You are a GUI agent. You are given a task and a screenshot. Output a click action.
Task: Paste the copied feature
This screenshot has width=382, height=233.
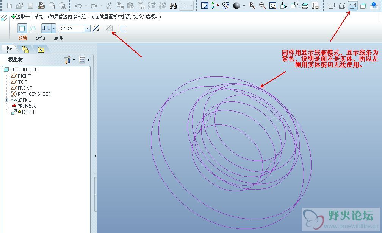[x=131, y=5]
